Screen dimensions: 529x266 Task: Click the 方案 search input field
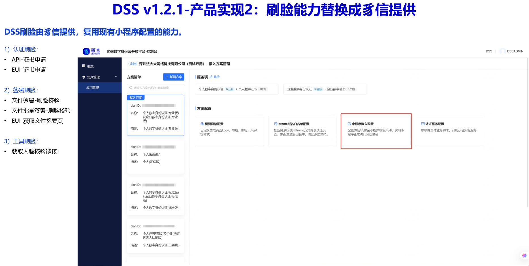click(x=155, y=88)
